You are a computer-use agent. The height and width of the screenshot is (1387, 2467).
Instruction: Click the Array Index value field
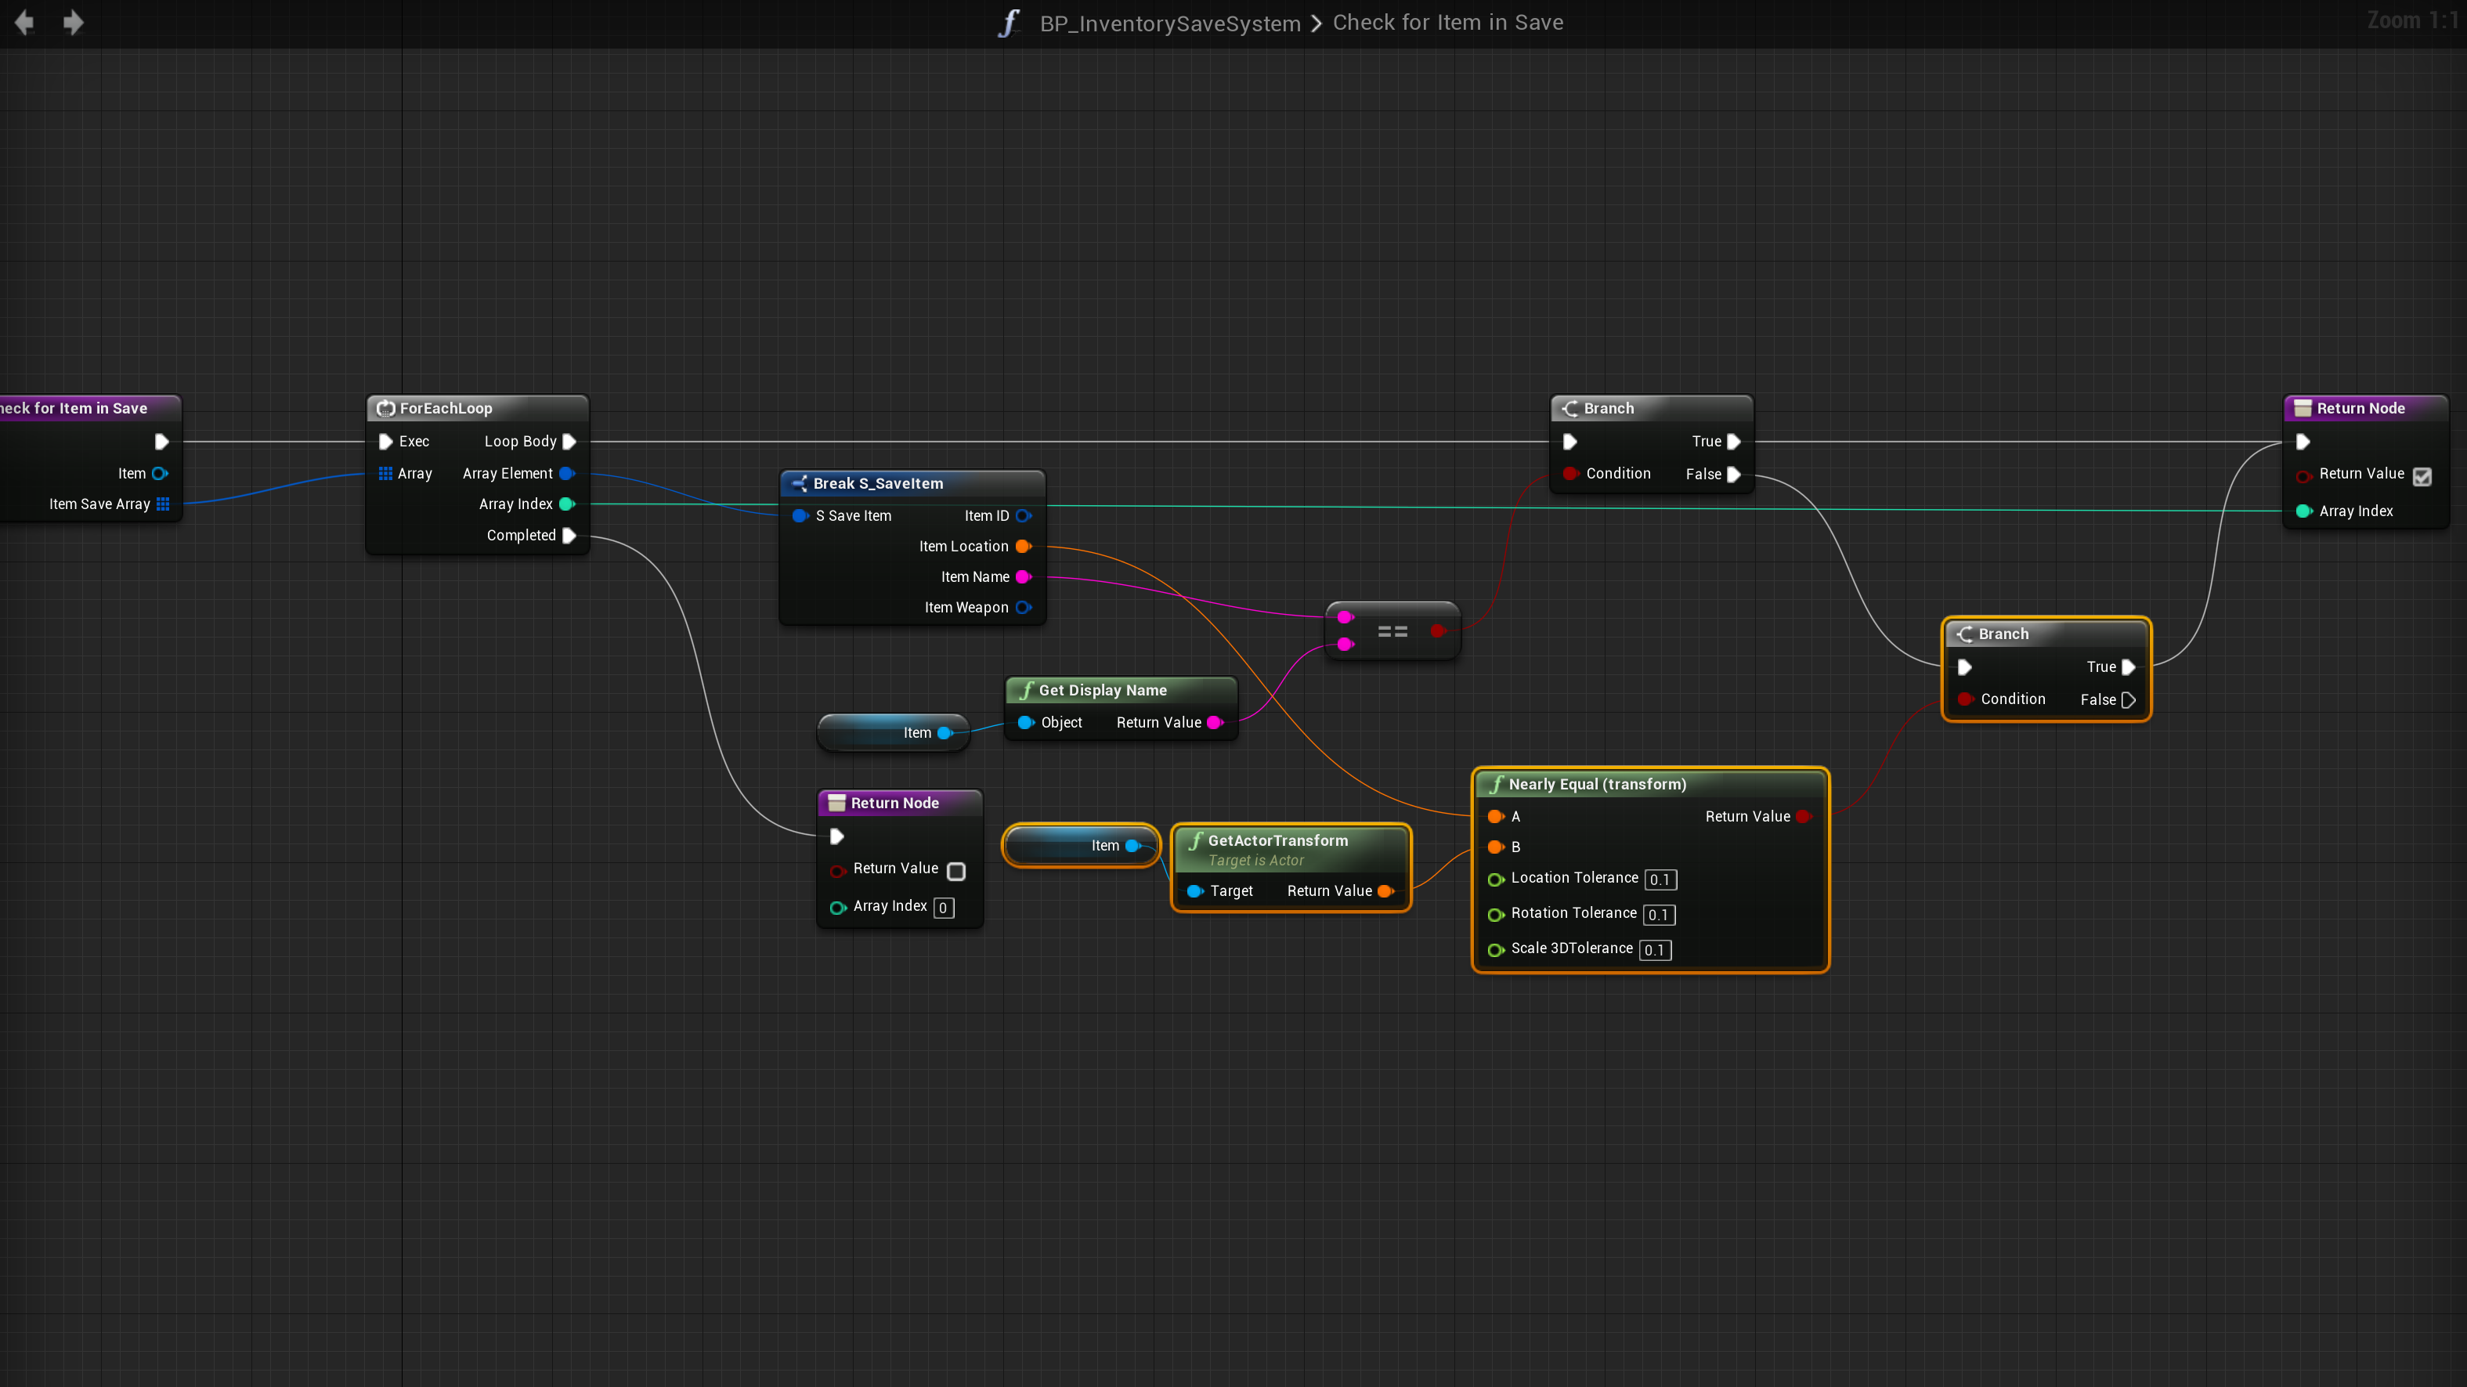point(943,907)
